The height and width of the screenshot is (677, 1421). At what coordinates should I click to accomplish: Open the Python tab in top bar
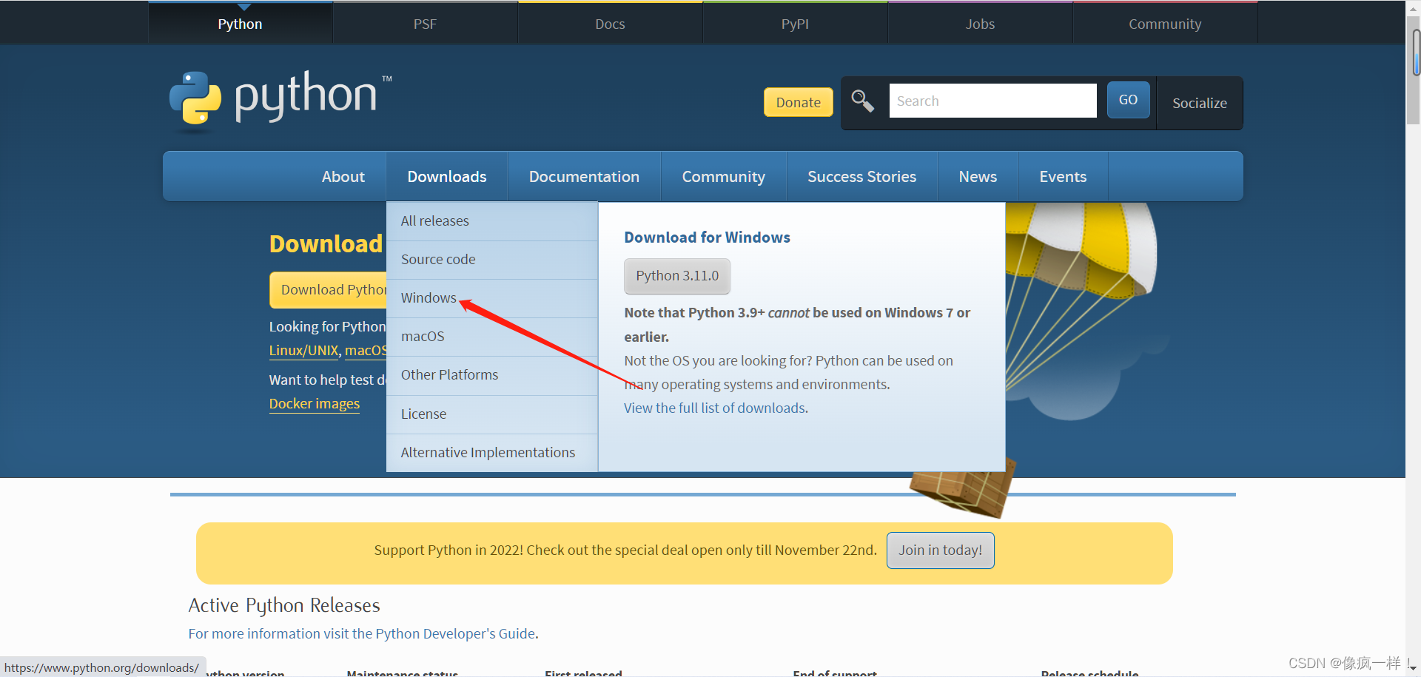click(x=240, y=24)
